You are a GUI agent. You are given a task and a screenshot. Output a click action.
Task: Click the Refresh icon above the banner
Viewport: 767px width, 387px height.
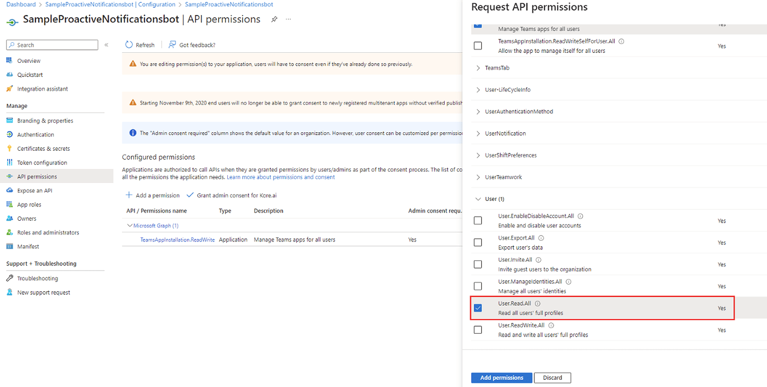tap(140, 44)
